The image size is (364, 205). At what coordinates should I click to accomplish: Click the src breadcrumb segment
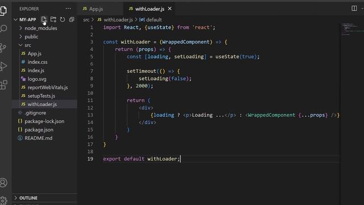(x=86, y=20)
